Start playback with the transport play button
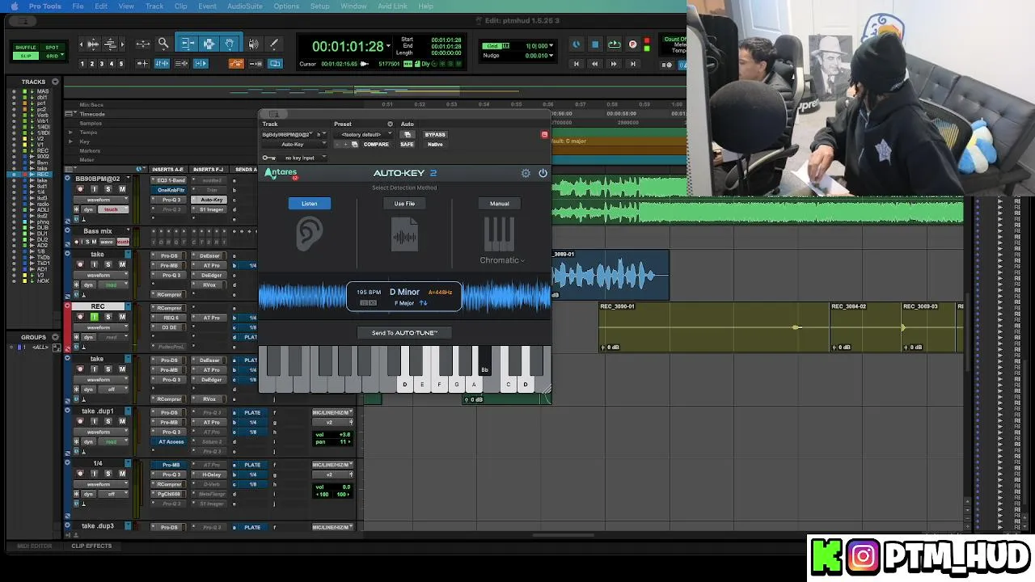 (614, 44)
